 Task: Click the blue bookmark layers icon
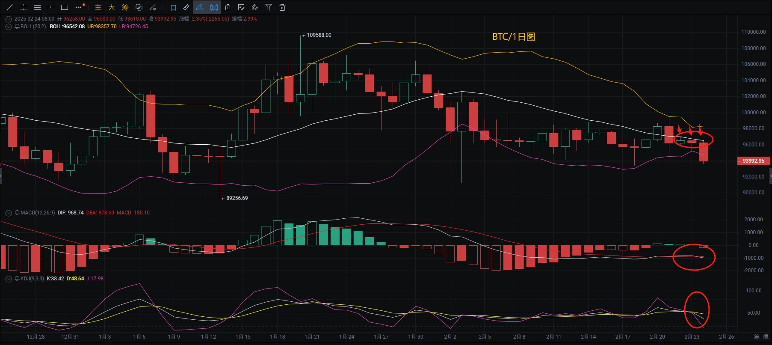point(173,7)
